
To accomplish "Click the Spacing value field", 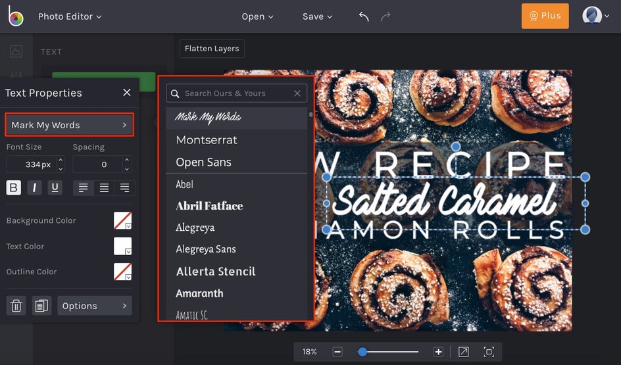I will pos(98,164).
